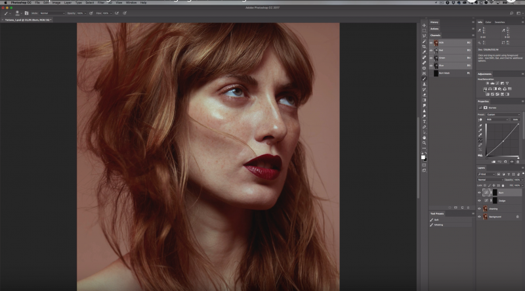Hide the cleaning layer

click(x=479, y=208)
